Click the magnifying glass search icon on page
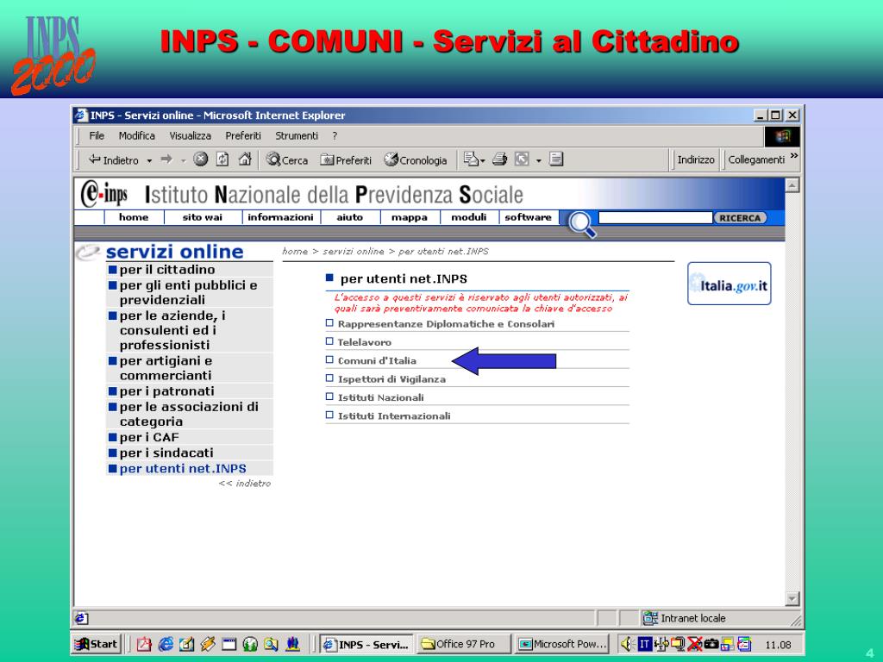Screen dimensions: 883x662 [581, 224]
